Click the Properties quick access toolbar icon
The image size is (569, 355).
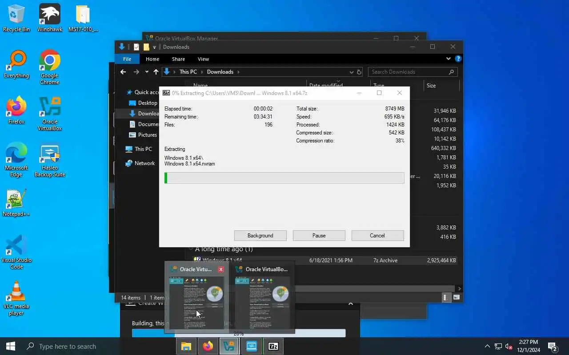point(136,47)
